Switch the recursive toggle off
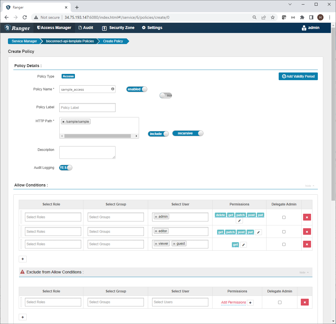This screenshot has height=324, width=336. pyautogui.click(x=188, y=133)
